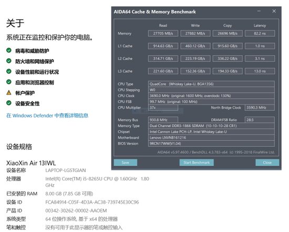
Task: Select green check icon for 防火墙和网络保护
Action: 9,61
